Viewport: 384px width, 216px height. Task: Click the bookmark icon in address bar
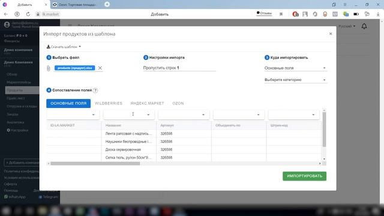coord(281,14)
